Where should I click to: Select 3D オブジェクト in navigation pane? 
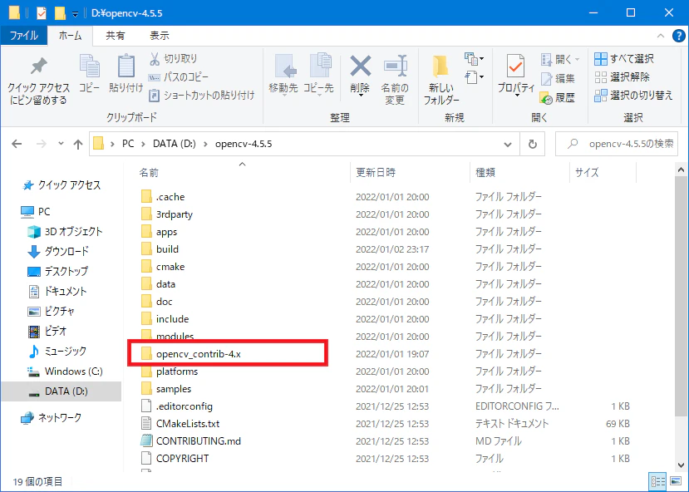(65, 231)
